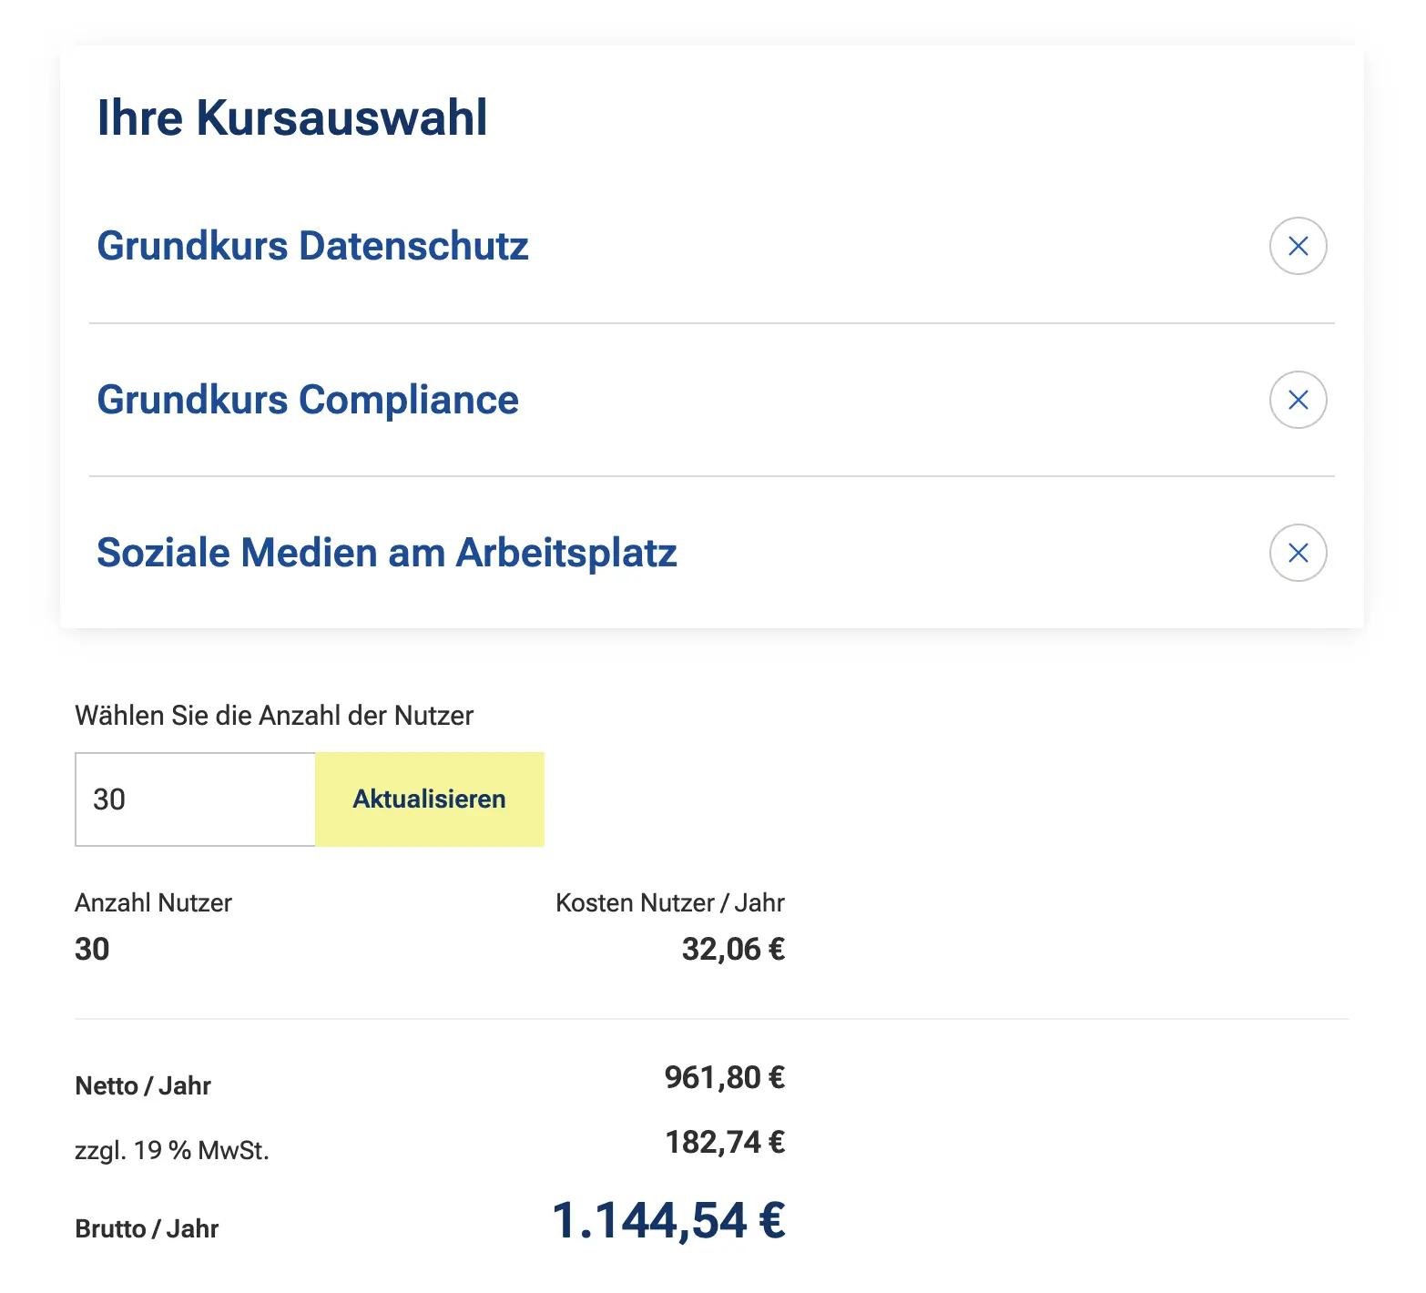Open the Grundkurs Compliance course title
The width and height of the screenshot is (1426, 1293).
click(x=308, y=400)
